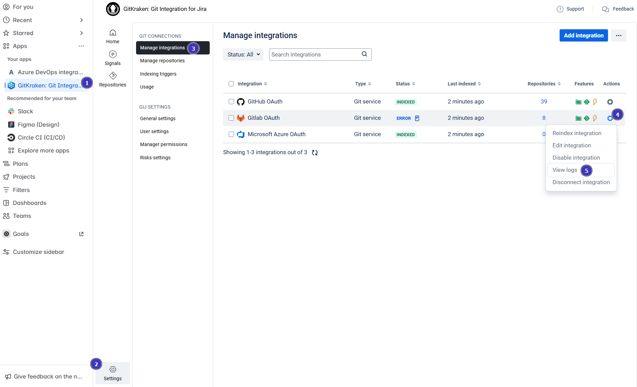Click the lightning bolt feature icon for GitHub OAuth

[x=595, y=102]
